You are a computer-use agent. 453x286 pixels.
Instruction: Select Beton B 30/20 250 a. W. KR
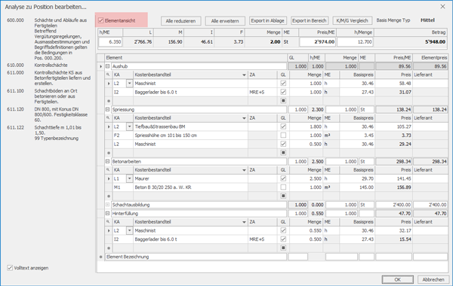(x=163, y=187)
